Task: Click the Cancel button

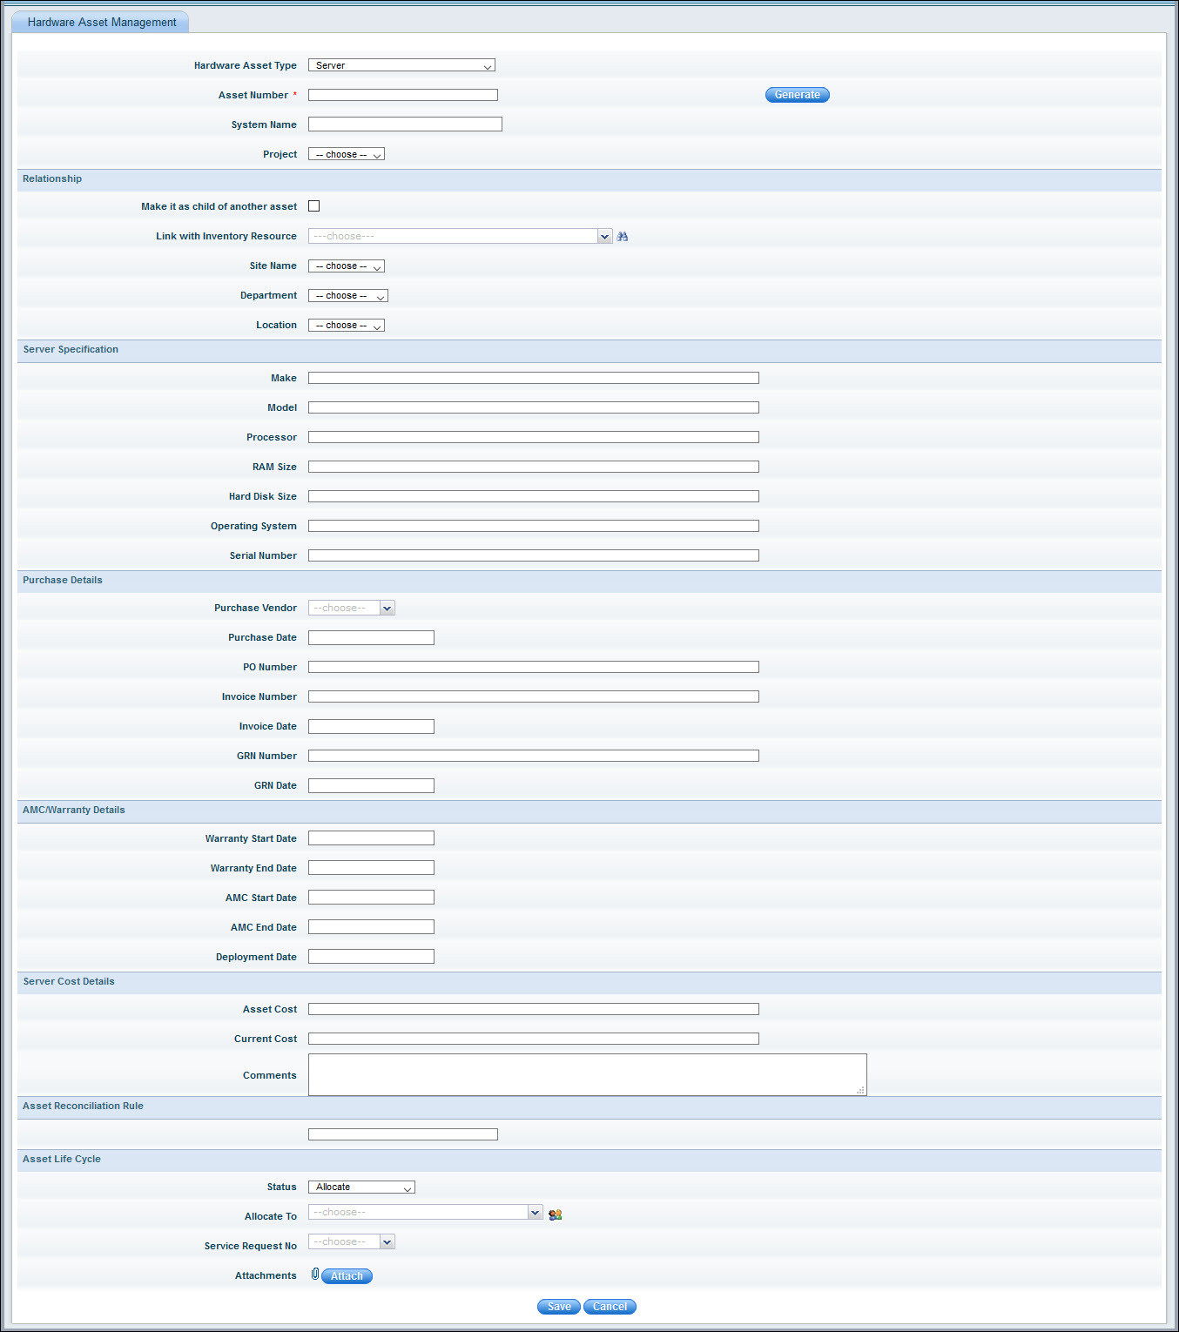Action: click(610, 1307)
